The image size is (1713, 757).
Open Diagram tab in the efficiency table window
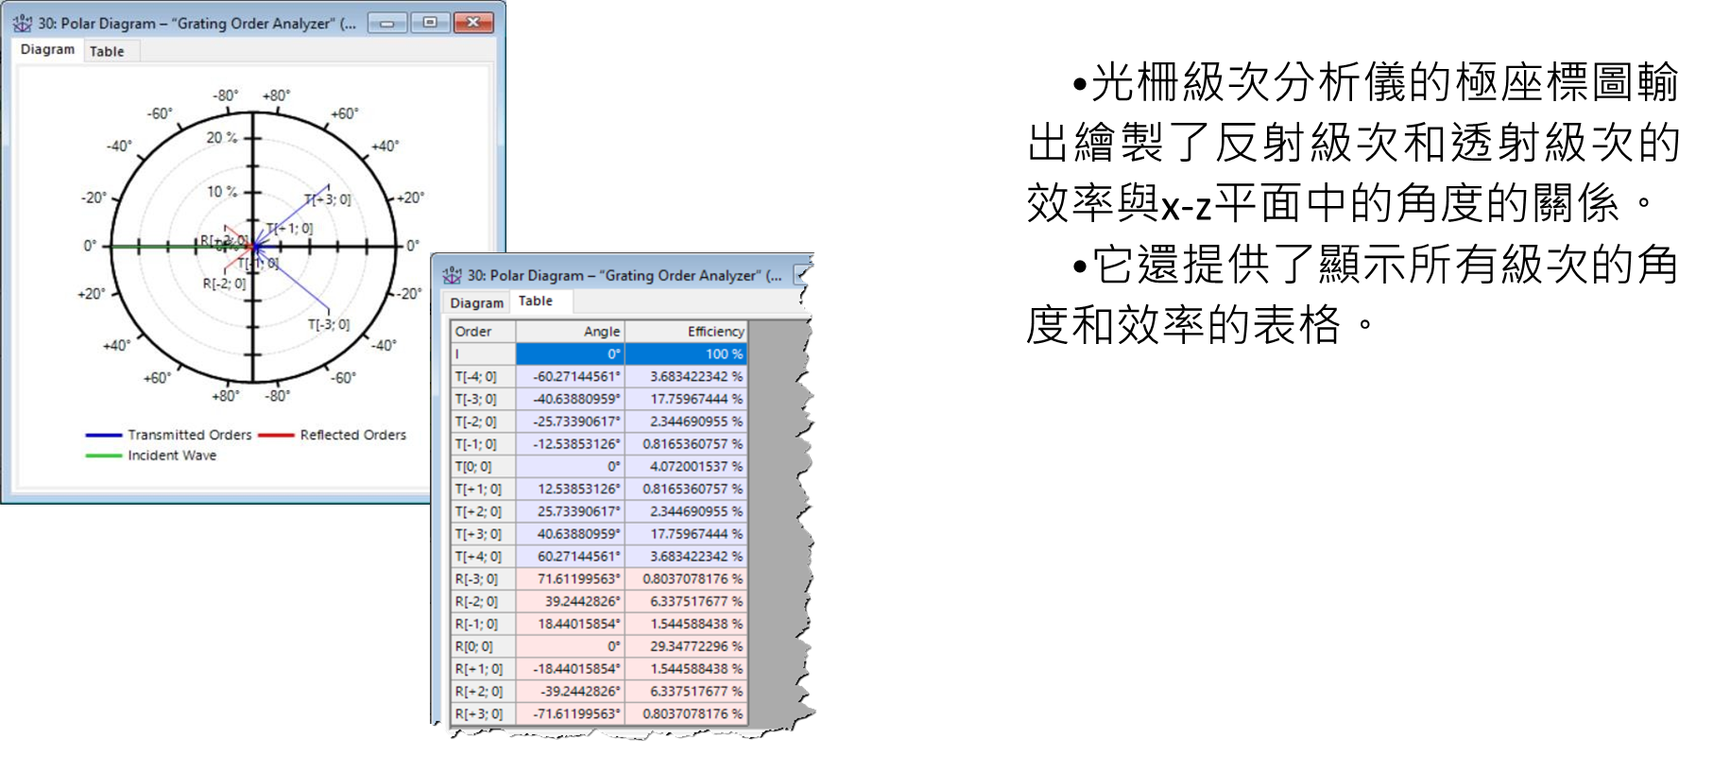point(476,302)
